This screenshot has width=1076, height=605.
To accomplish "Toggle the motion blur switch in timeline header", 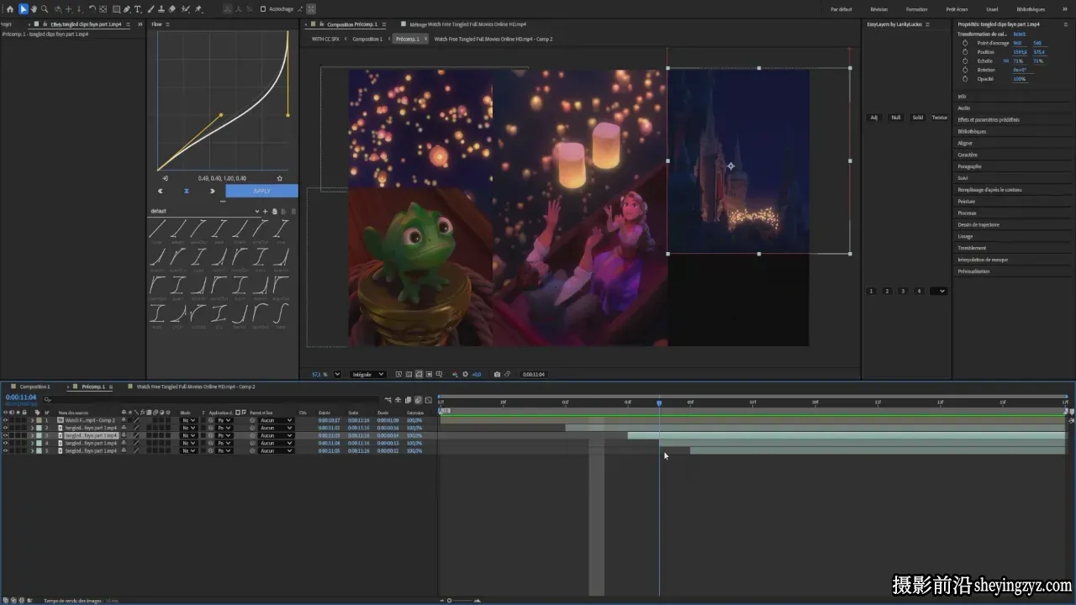I will tap(418, 400).
